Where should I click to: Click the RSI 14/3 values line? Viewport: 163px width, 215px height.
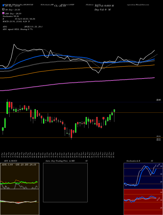(19, 19)
